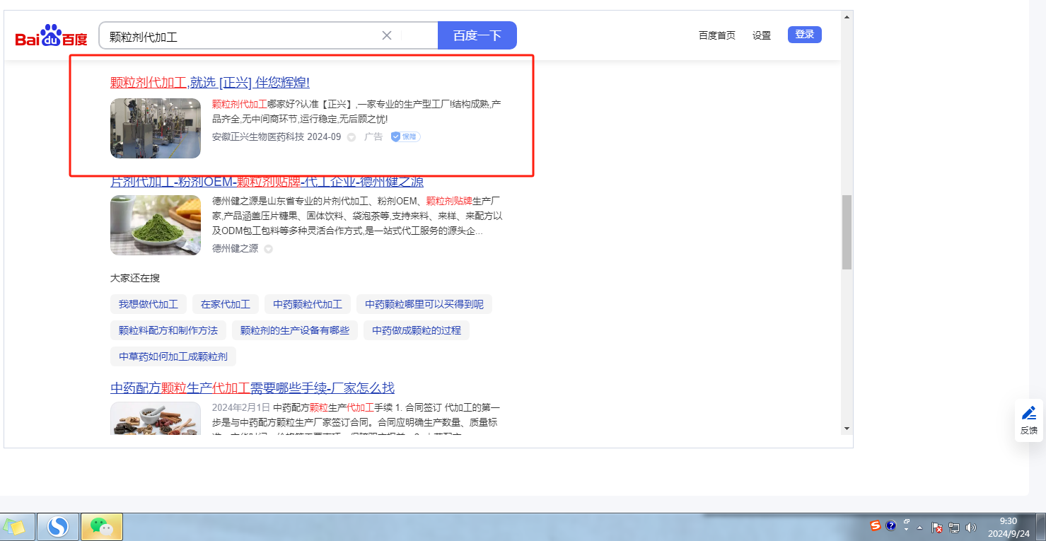1046x541 pixels.
Task: Click the 登录 login button
Action: (804, 35)
